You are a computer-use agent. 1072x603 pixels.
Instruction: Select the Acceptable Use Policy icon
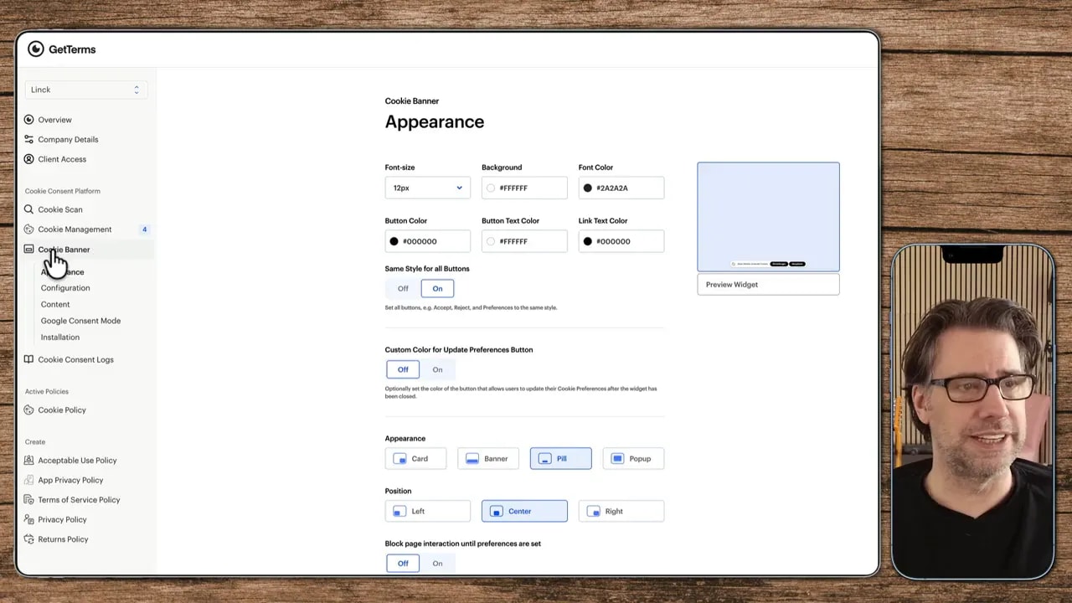[28, 460]
